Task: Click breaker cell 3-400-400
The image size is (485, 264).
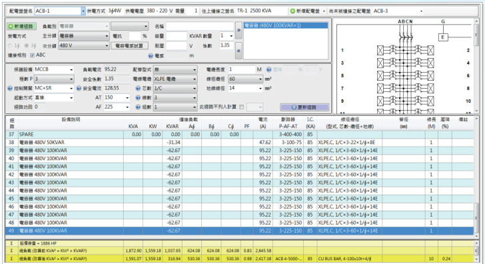Action: click(288, 134)
